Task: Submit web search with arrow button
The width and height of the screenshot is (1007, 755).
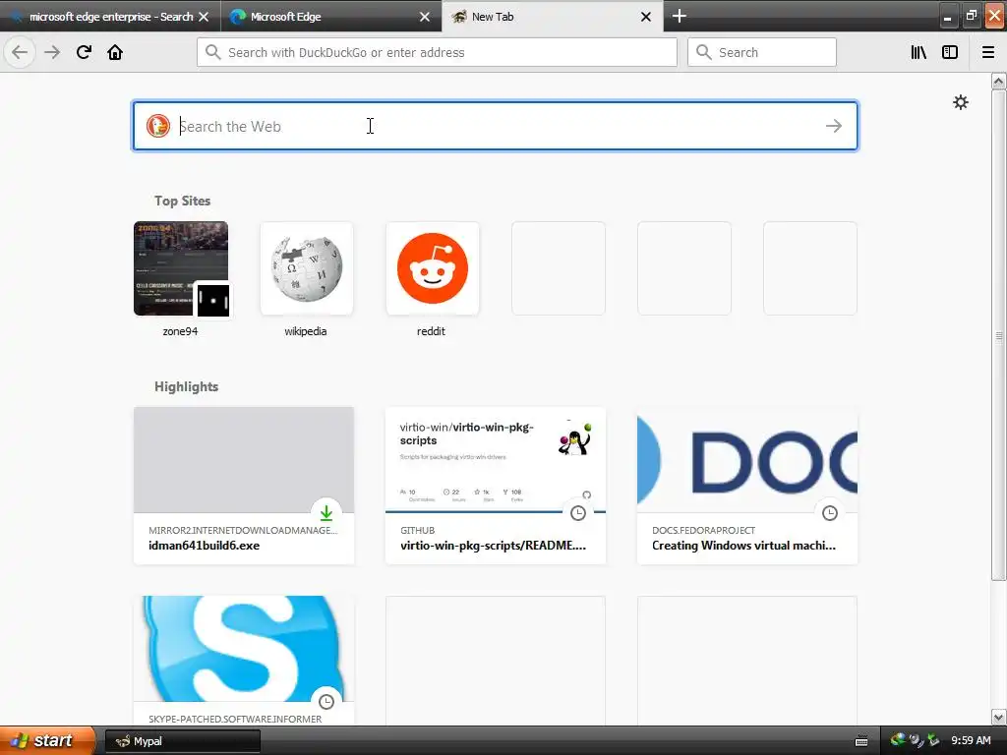Action: tap(834, 126)
